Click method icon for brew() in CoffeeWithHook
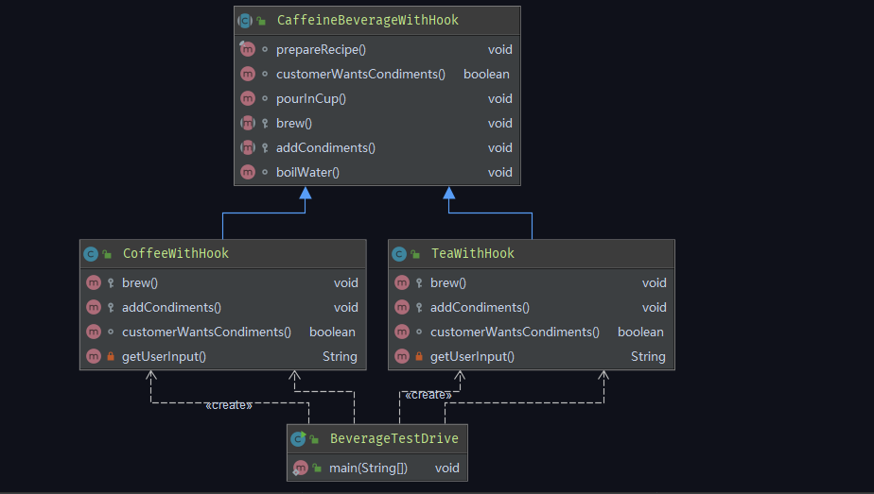Image resolution: width=874 pixels, height=494 pixels. coord(94,282)
